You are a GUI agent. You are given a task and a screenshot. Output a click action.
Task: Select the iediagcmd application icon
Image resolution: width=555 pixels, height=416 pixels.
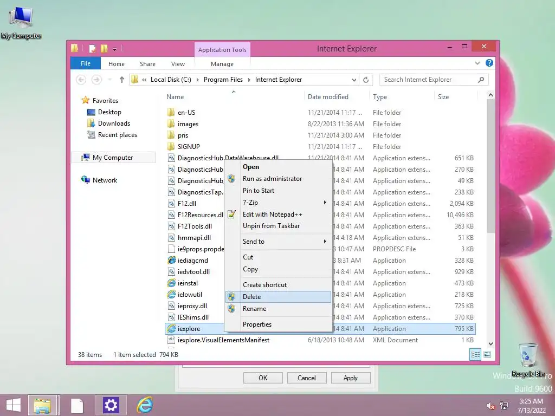tap(171, 261)
